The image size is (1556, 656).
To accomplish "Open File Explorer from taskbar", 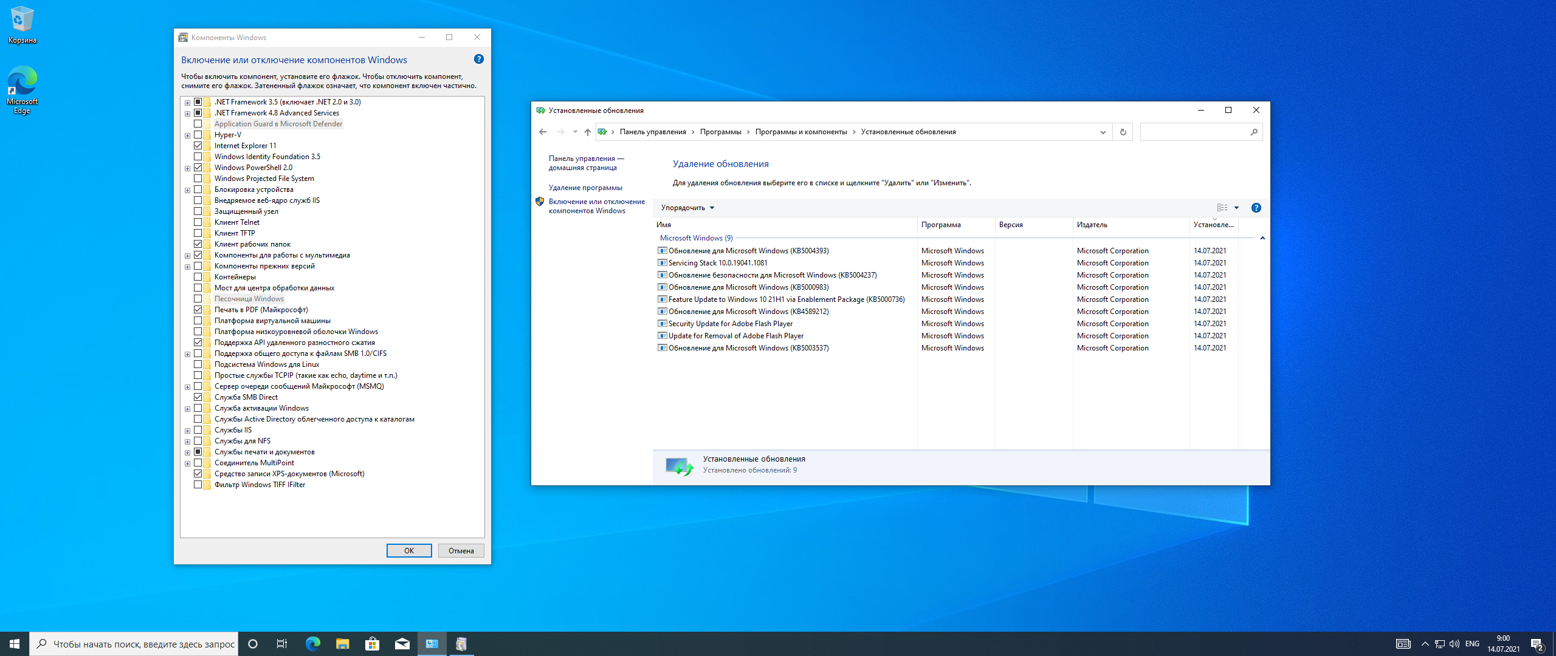I will point(342,644).
